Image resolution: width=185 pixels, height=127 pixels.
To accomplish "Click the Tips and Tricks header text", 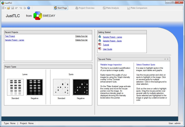I will tap(105, 59).
